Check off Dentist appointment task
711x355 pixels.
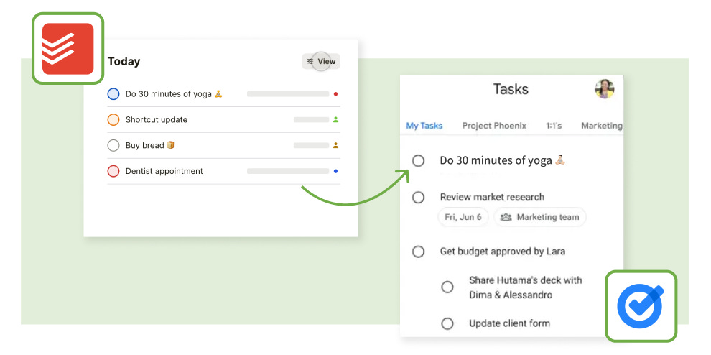(x=113, y=171)
